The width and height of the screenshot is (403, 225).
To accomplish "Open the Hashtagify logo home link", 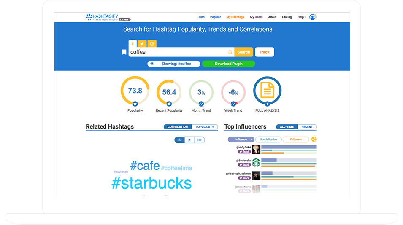I will click(x=102, y=17).
